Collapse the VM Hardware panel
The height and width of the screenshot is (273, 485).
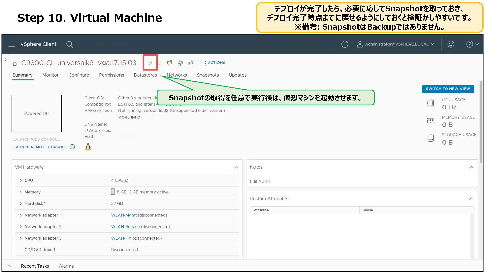click(x=236, y=167)
